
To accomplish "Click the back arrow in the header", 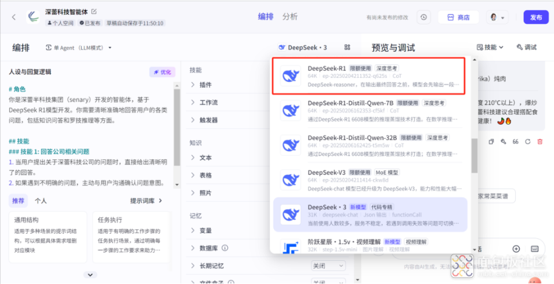I will 14,17.
